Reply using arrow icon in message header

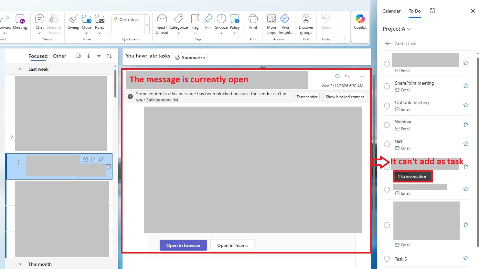pos(347,76)
